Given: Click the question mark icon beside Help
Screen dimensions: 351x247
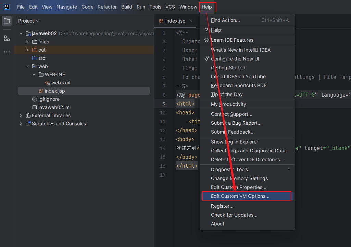Looking at the screenshot, I should click(206, 30).
